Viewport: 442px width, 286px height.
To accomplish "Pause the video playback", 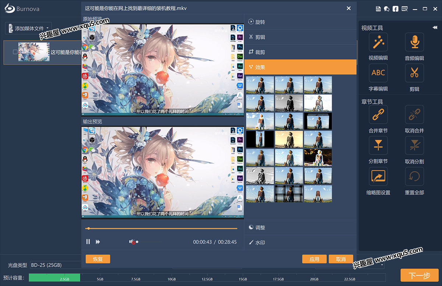I will click(x=88, y=242).
